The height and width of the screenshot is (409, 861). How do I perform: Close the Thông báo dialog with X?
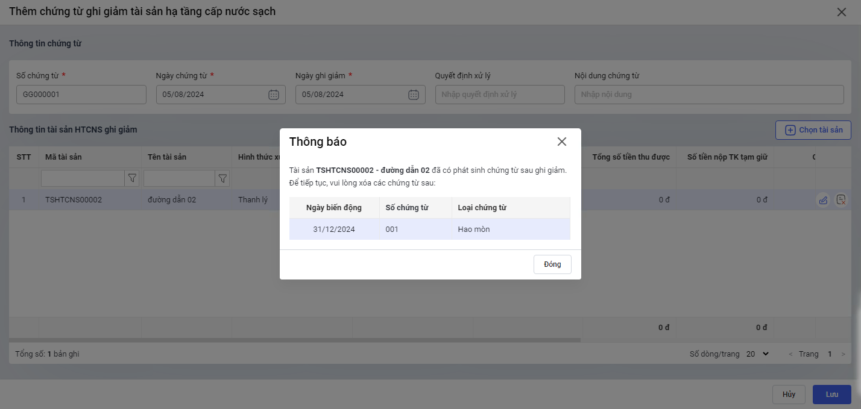562,142
